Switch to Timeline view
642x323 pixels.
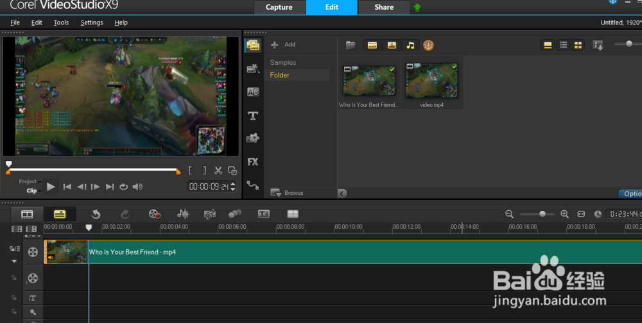(60, 214)
